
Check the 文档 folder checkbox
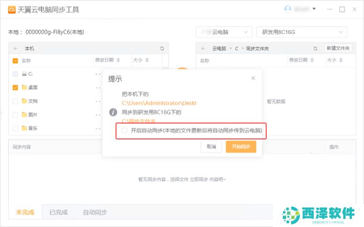click(x=15, y=101)
